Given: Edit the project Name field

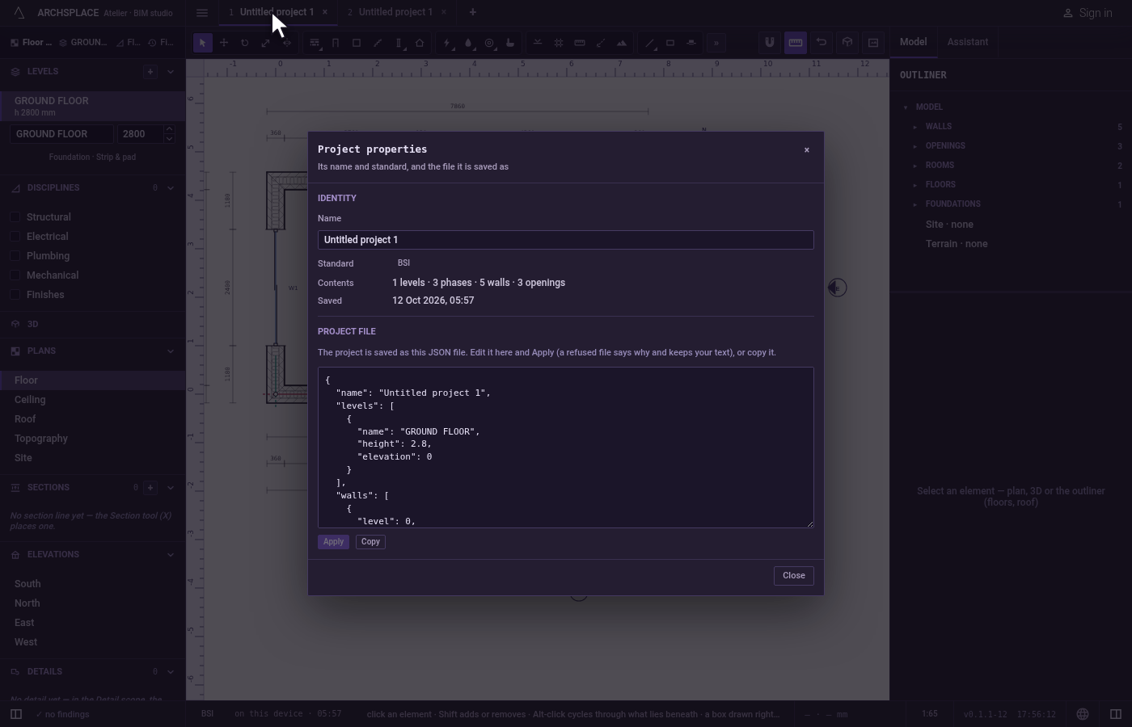Looking at the screenshot, I should click(566, 240).
